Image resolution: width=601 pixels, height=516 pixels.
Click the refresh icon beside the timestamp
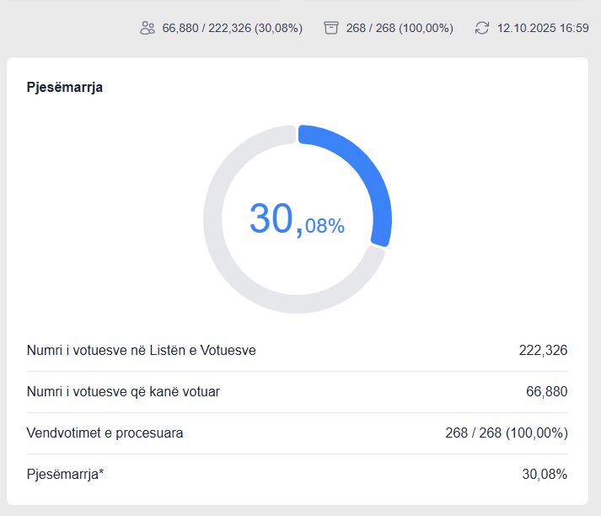point(482,28)
